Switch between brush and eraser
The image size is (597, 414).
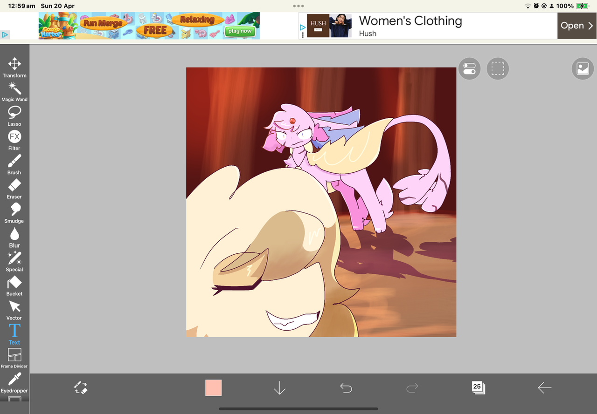tap(81, 388)
